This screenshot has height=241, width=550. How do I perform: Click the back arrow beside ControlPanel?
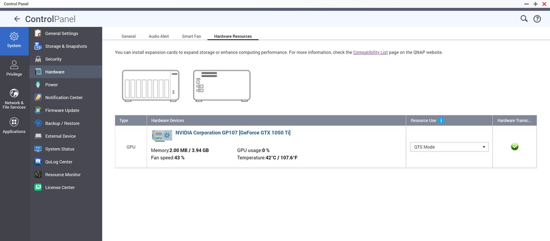coord(17,19)
